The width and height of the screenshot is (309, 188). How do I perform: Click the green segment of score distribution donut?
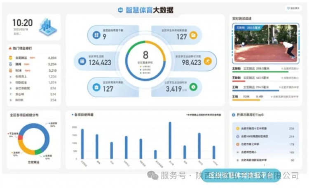point(38,151)
